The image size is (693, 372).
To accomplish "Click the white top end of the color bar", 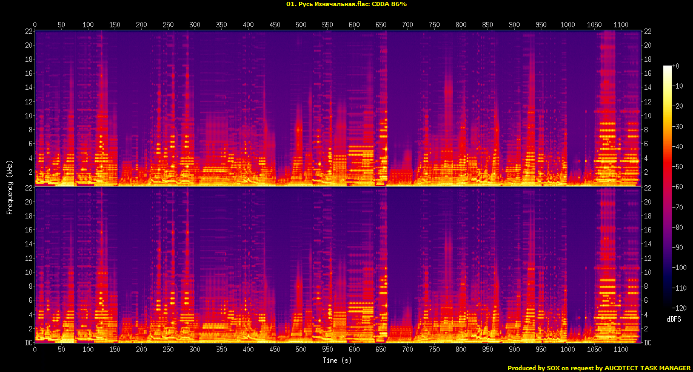I will click(668, 67).
